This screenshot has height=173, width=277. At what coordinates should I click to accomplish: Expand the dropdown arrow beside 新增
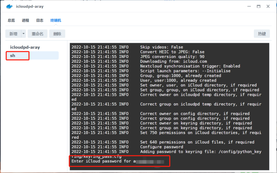(x=24, y=34)
